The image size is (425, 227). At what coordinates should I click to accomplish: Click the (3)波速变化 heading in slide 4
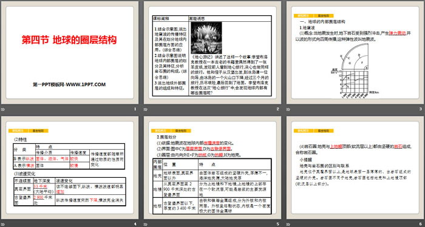coord(24,174)
